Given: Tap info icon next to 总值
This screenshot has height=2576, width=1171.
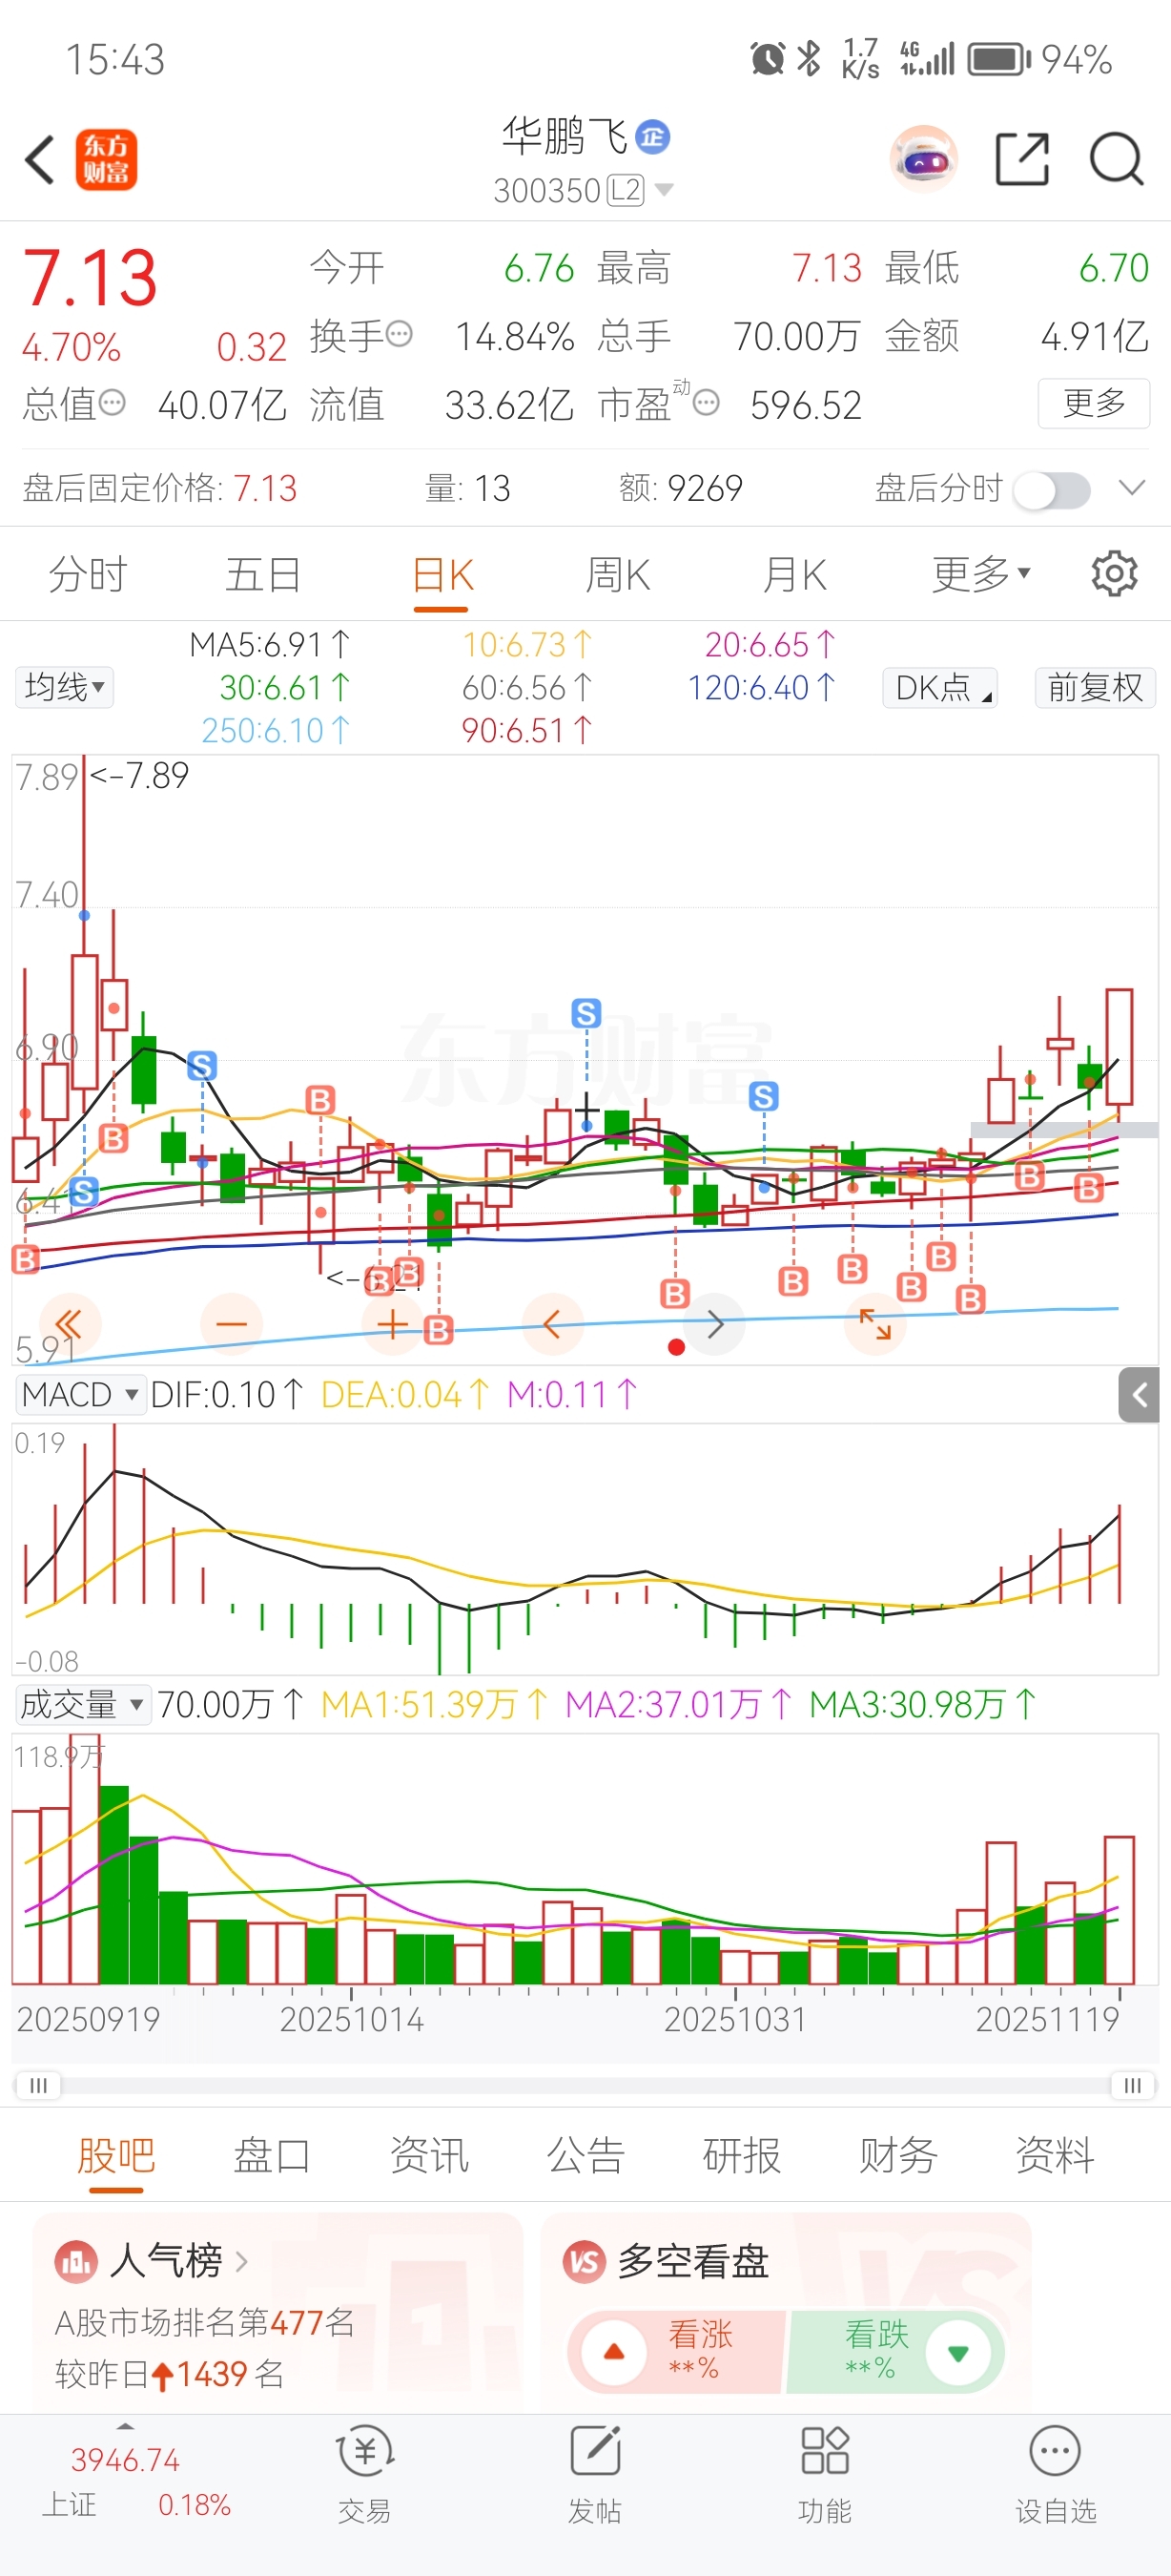Looking at the screenshot, I should pyautogui.click(x=112, y=402).
